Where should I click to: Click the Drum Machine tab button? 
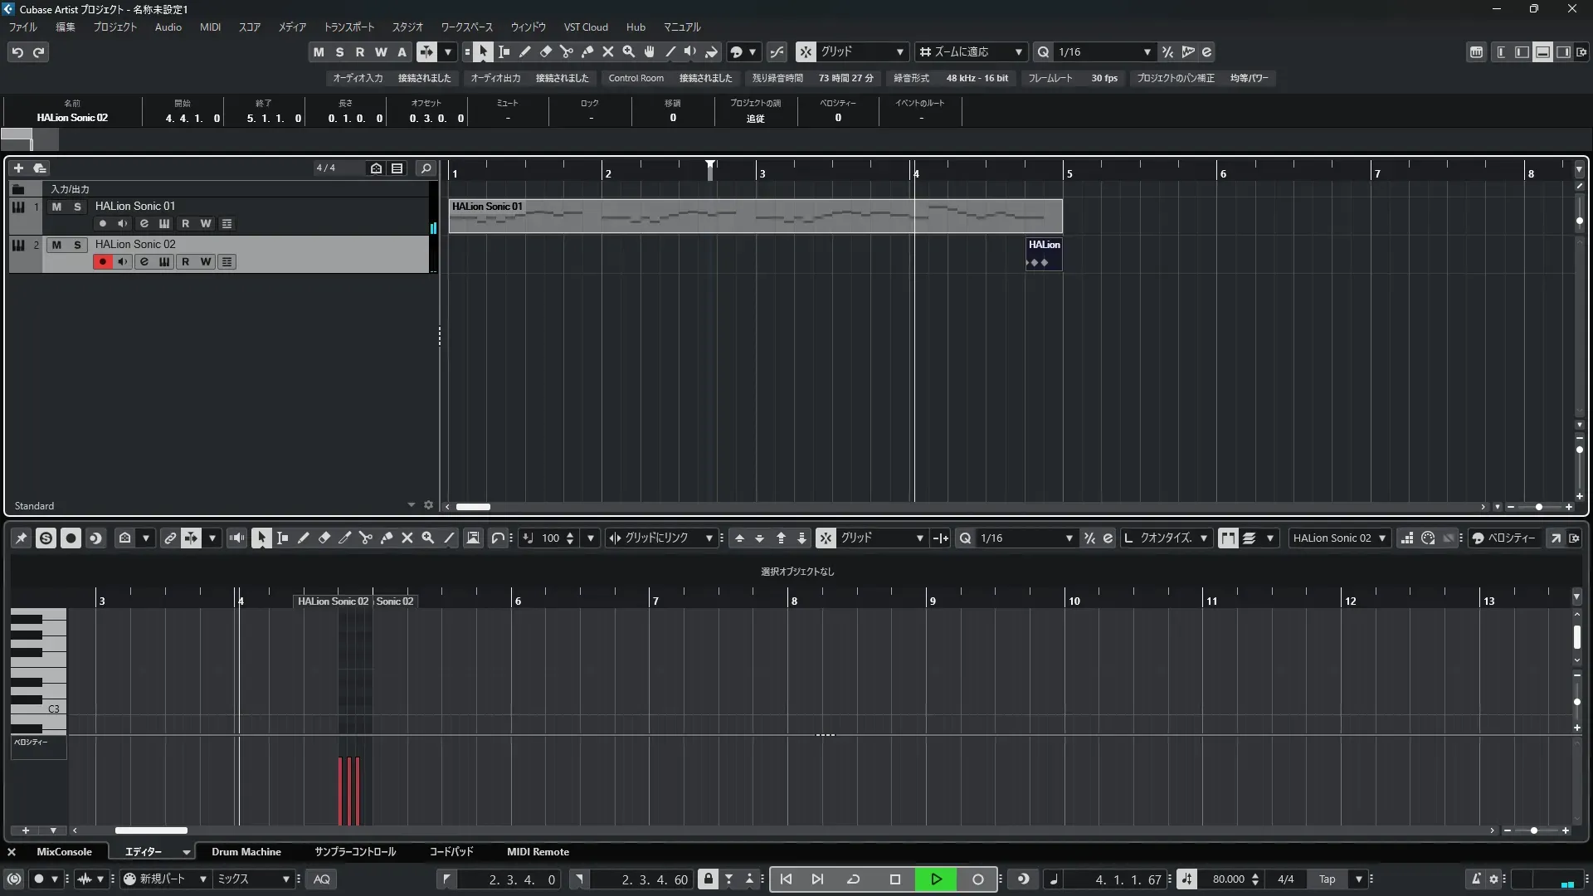point(246,852)
